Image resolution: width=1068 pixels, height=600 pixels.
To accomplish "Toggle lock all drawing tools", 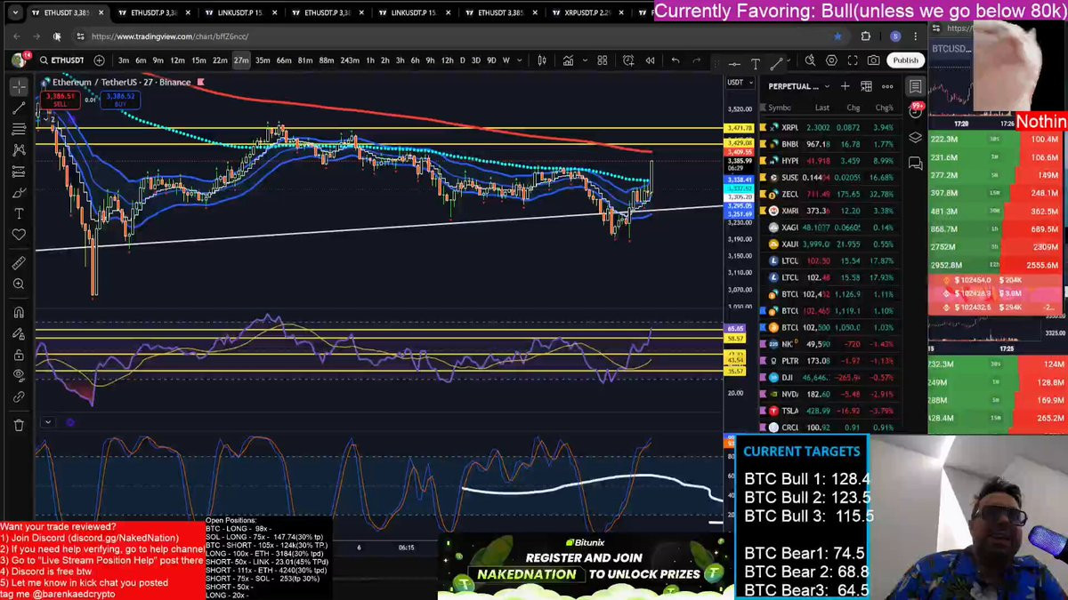I will tap(19, 355).
